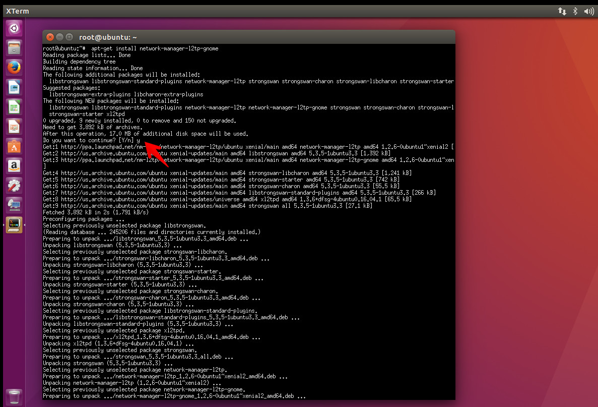Open the remote desktop computer icon

coord(14,205)
